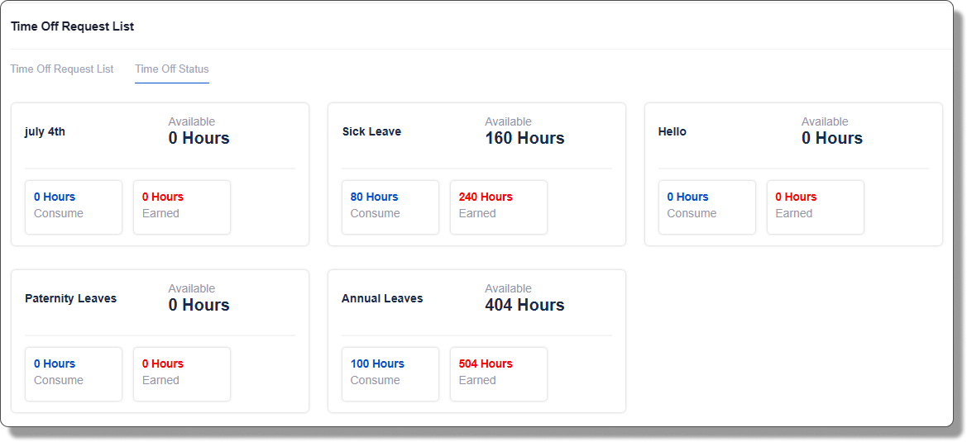Click the Consume box in july 4th card
967x442 pixels.
[74, 207]
